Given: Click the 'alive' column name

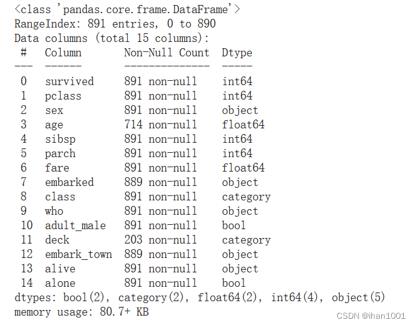Looking at the screenshot, I should [60, 269].
